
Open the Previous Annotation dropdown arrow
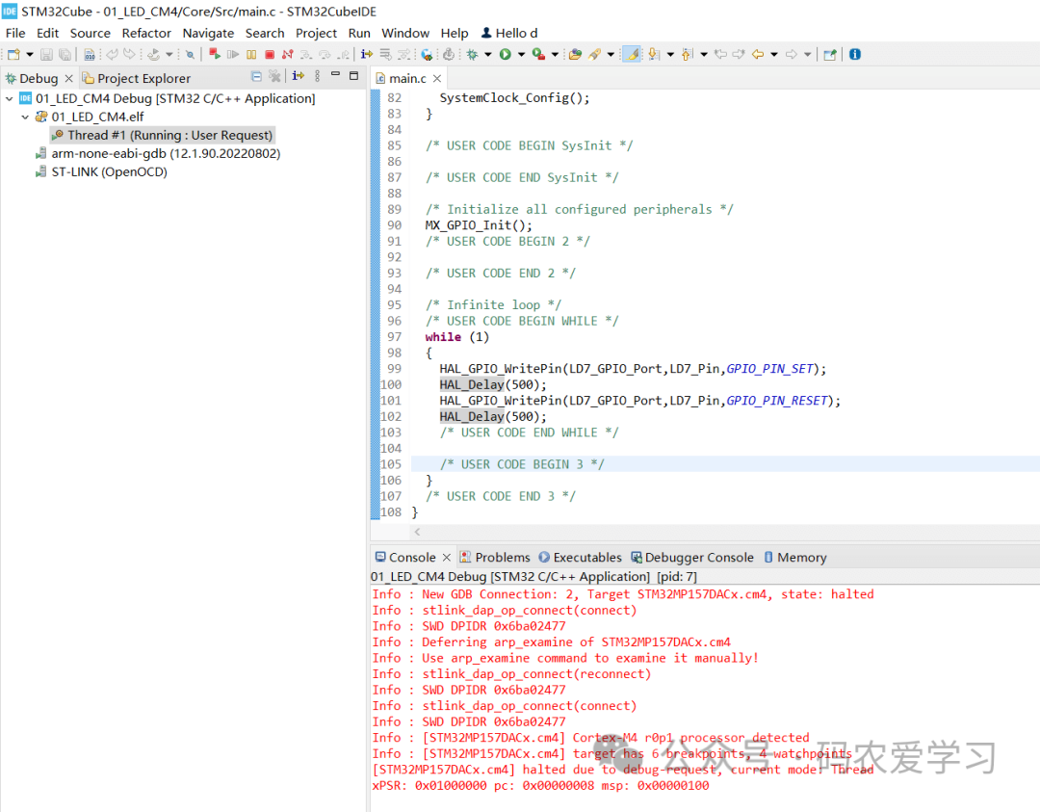click(x=704, y=54)
